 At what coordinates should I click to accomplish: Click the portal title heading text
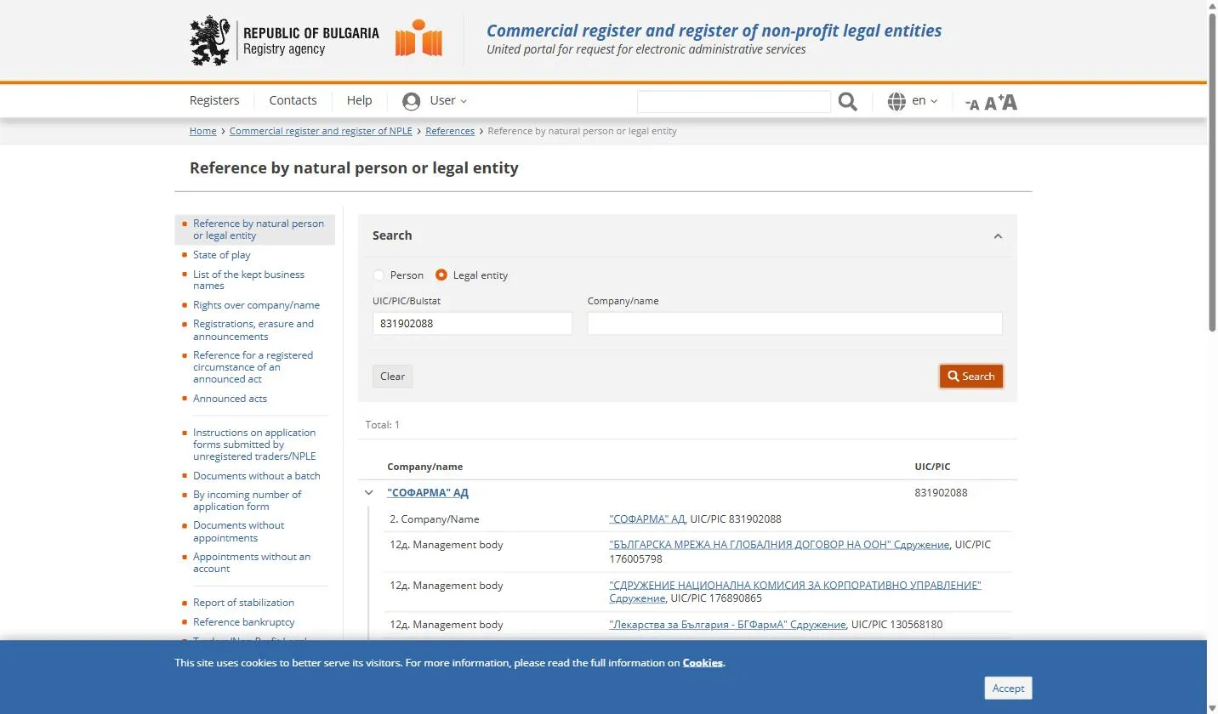[714, 31]
